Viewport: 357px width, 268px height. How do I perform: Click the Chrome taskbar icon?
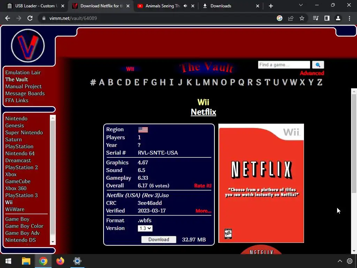coord(43,261)
